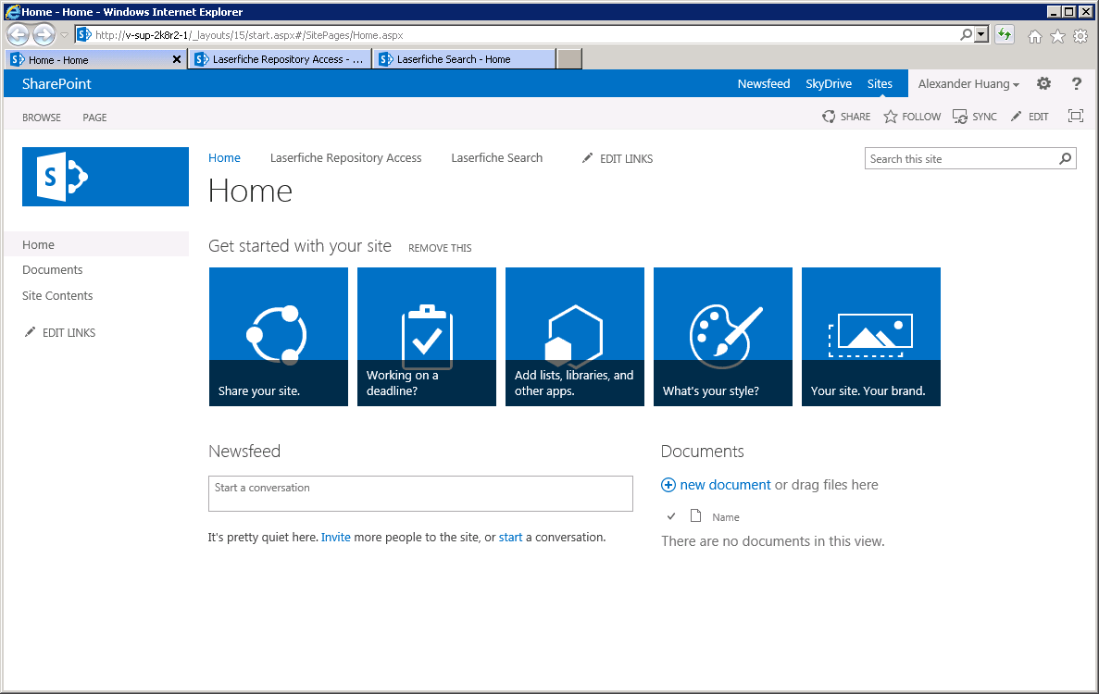Switch to the PAGE ribbon tab
The image size is (1099, 694).
[x=94, y=117]
